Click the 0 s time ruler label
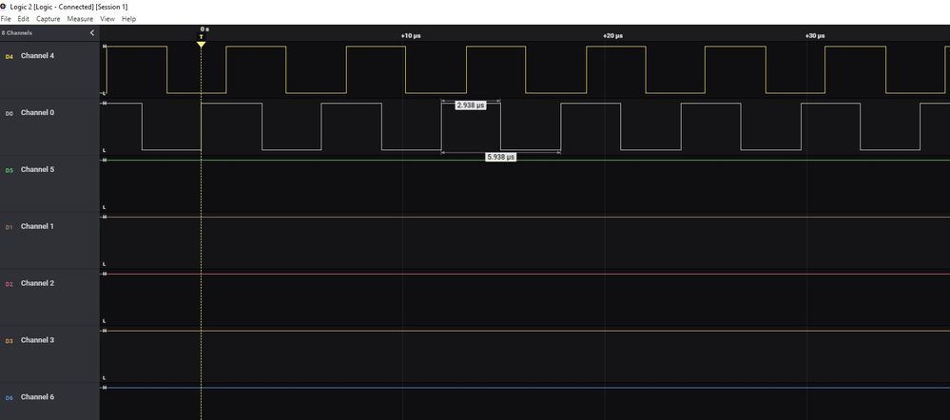The width and height of the screenshot is (950, 420). click(x=204, y=29)
